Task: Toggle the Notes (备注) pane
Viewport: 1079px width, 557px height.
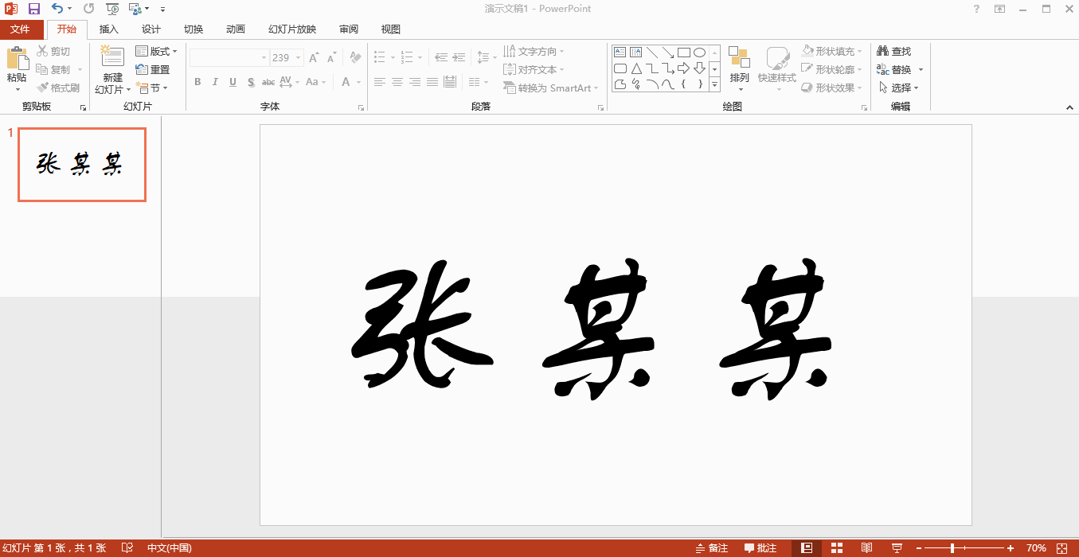Action: (711, 548)
